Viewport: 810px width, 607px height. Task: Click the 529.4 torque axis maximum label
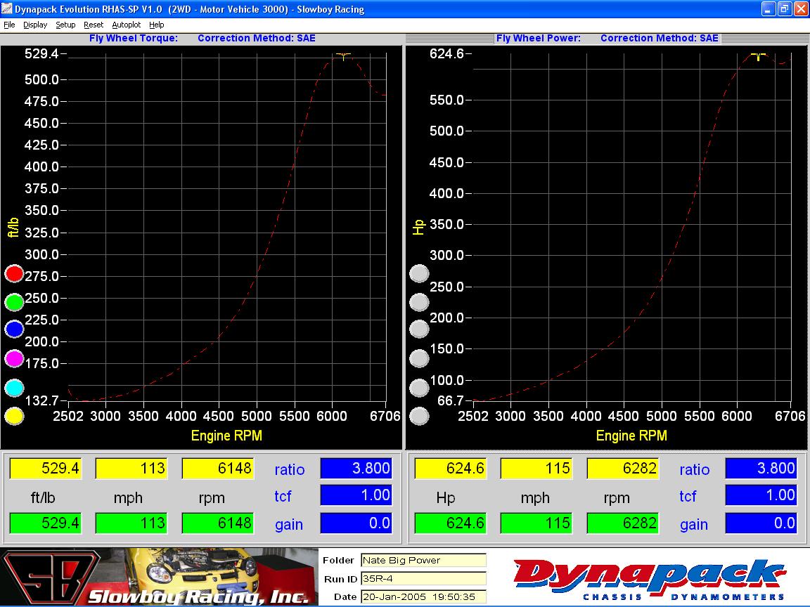tap(41, 53)
